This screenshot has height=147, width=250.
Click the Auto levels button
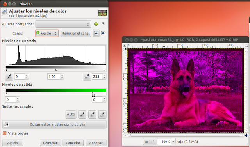pos(71,114)
